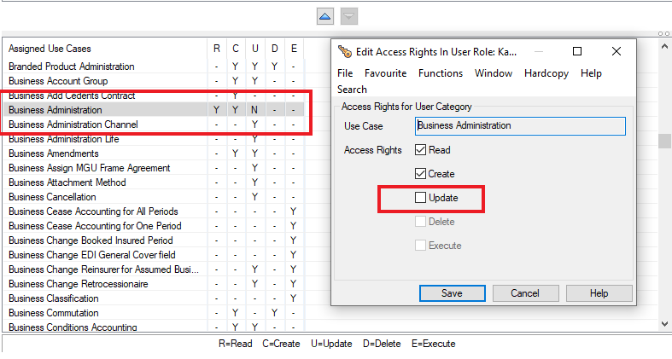Open the Functions menu
The width and height of the screenshot is (672, 359).
tap(441, 73)
